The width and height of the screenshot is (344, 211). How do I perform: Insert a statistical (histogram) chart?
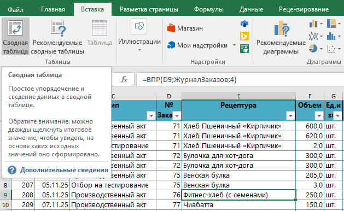click(331, 36)
